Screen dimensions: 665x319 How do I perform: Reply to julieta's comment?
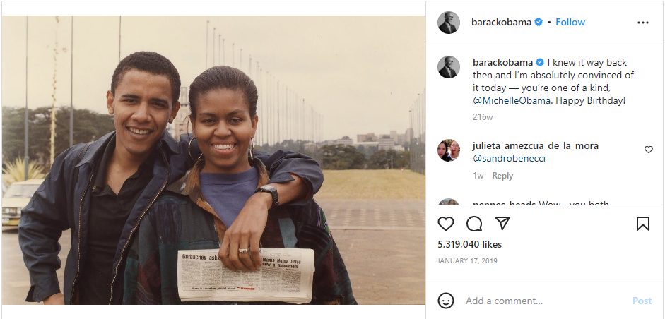tap(502, 176)
